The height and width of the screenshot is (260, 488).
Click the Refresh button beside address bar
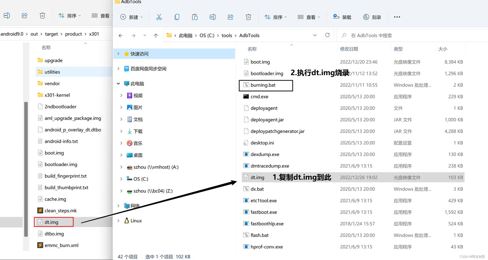tap(327, 35)
